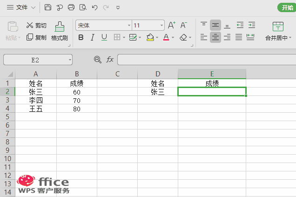Viewport: 296px width, 197px height.
Task: Decrease indent icon
Action: pyautogui.click(x=240, y=25)
